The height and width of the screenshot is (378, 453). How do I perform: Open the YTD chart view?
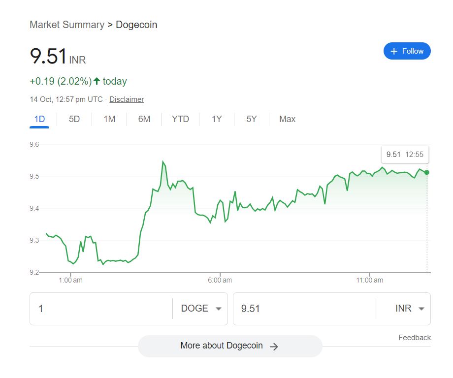[x=180, y=119]
